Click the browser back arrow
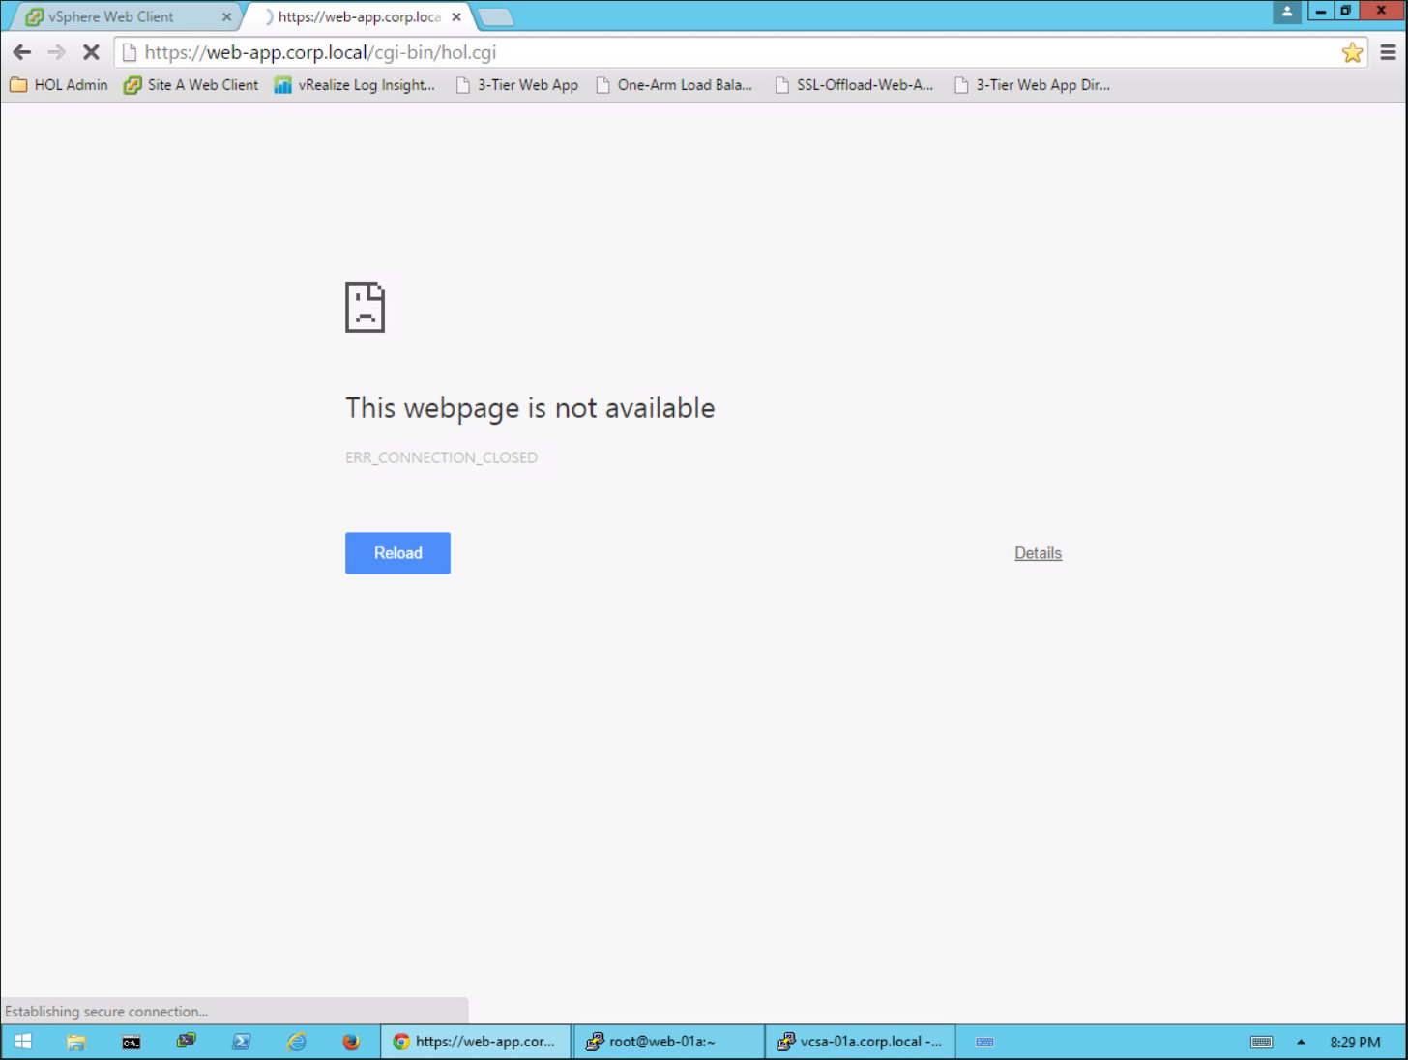 pos(22,52)
